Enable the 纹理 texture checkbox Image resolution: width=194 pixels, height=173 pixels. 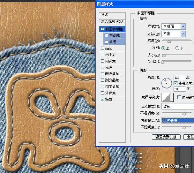[106, 42]
